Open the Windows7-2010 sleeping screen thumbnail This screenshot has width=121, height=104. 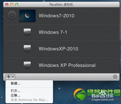click(27, 16)
